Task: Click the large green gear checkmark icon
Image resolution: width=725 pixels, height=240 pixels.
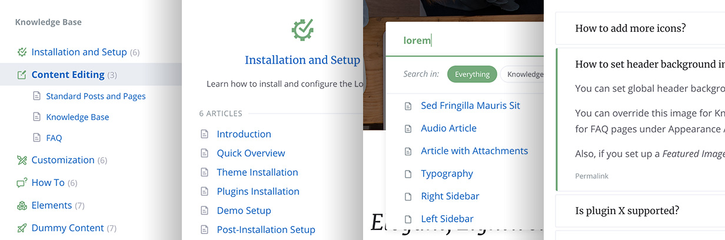Action: pos(302,30)
